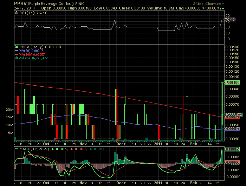Click the 0.00180 price axis label
Screen dimensions: 246x186
[232, 47]
